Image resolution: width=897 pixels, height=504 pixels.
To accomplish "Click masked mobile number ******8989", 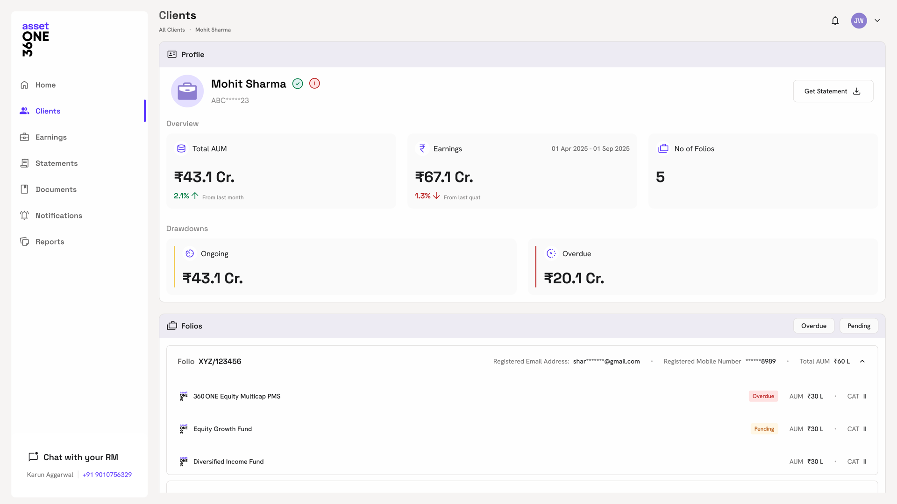I will (761, 361).
